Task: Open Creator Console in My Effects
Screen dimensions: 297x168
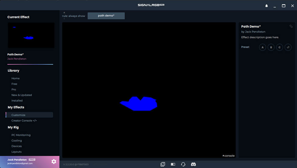Action: click(x=24, y=121)
